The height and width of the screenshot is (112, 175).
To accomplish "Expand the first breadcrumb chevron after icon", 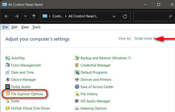I will pos(50,16).
